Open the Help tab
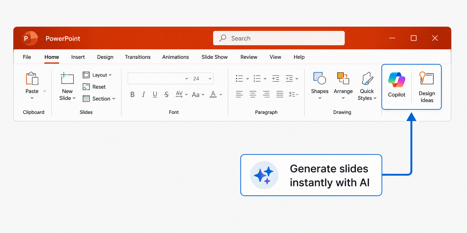The width and height of the screenshot is (467, 233). (x=299, y=57)
